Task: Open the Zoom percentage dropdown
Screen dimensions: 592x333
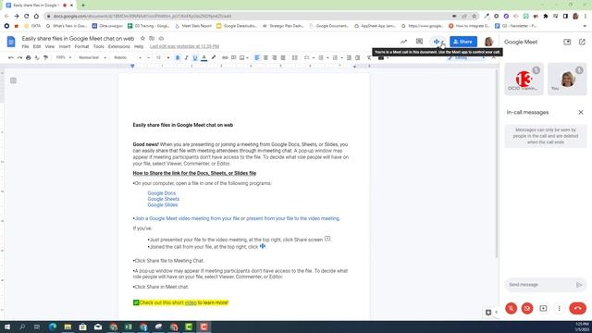Action: point(64,57)
